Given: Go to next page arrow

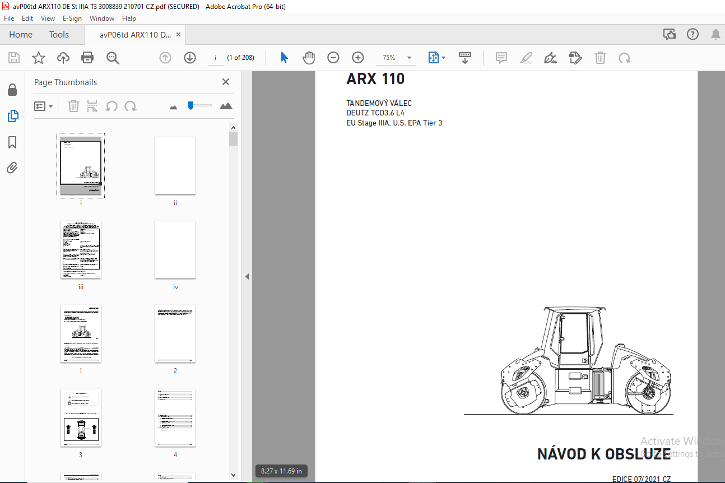Looking at the screenshot, I should [x=190, y=58].
